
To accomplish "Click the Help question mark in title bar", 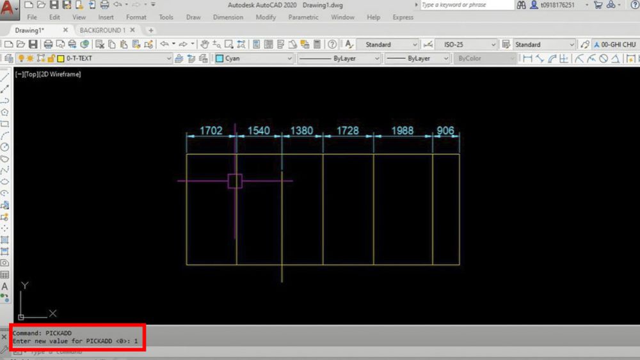I will (x=634, y=5).
